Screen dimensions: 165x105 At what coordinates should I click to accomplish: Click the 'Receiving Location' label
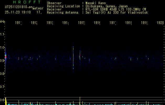point(63,6)
